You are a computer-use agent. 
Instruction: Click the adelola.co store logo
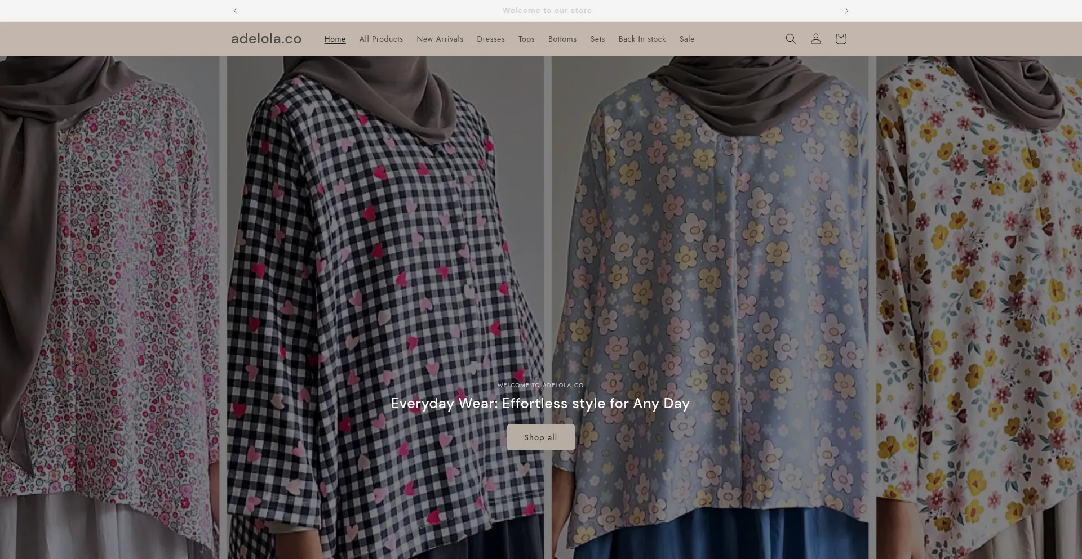(x=266, y=39)
